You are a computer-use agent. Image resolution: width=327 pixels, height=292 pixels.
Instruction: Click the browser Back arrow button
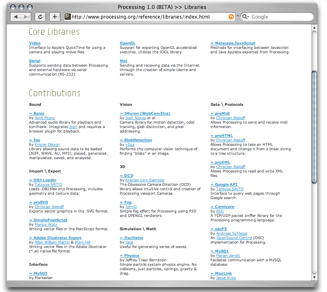coord(15,17)
